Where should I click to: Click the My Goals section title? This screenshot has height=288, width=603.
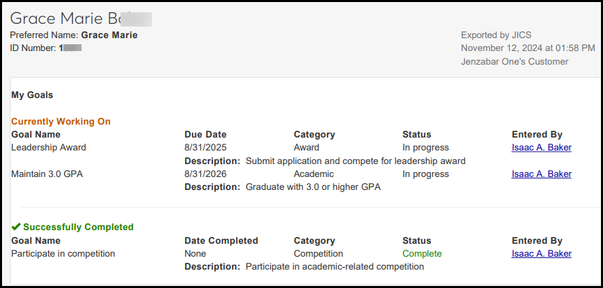32,95
